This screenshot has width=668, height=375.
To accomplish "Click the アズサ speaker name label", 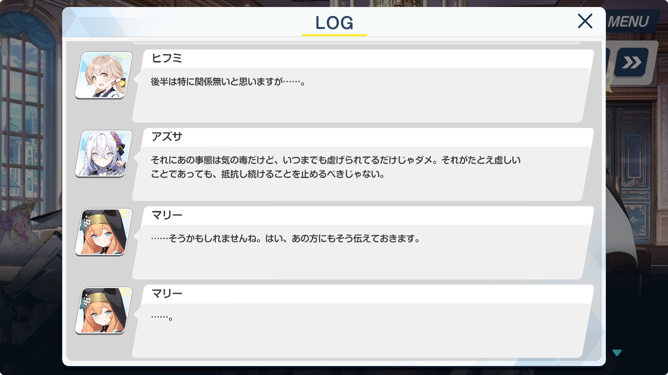I will pos(167,137).
